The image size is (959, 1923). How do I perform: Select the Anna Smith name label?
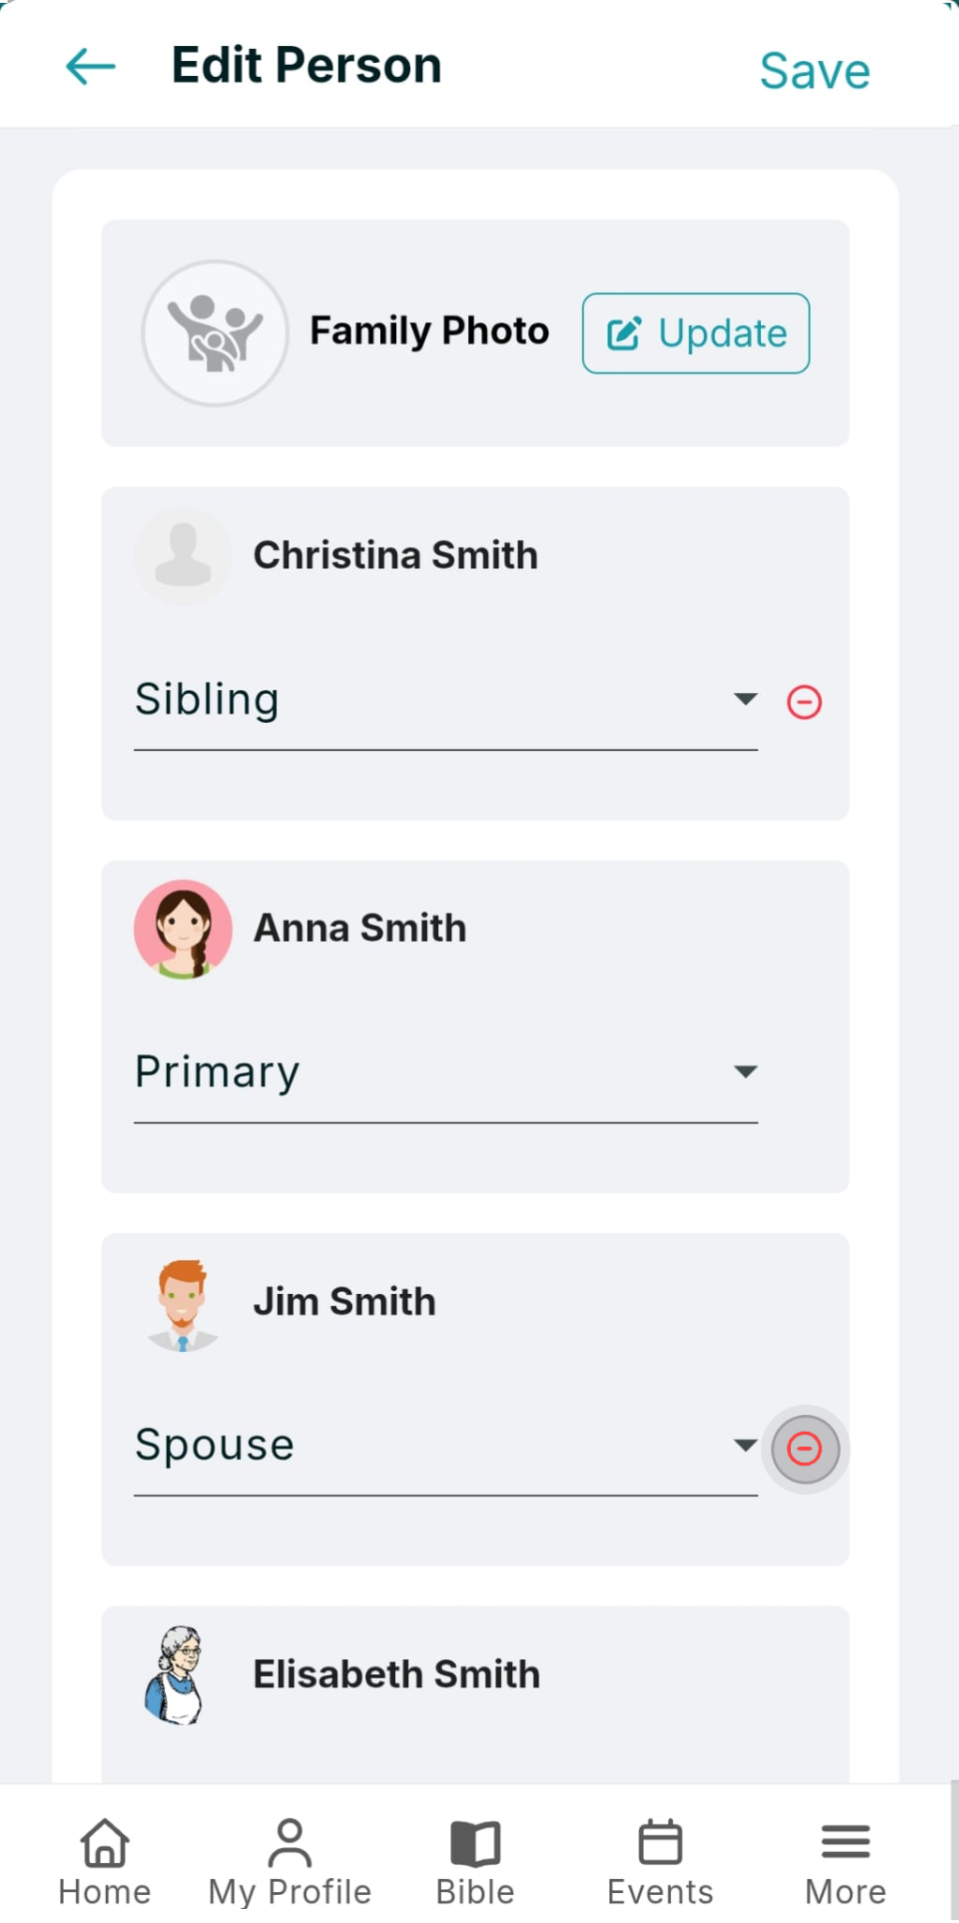coord(360,928)
